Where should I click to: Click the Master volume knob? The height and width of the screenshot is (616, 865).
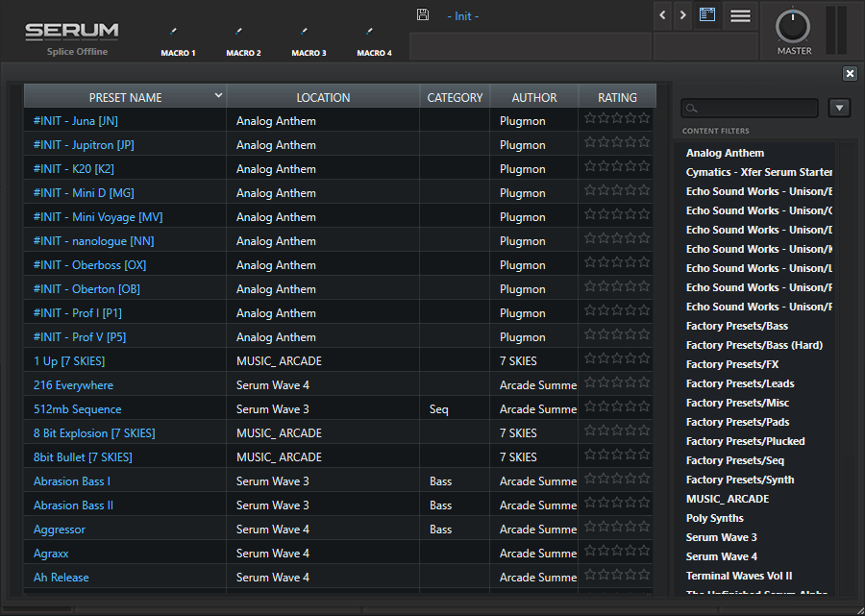click(x=793, y=26)
